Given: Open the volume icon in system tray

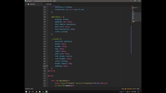Looking at the screenshot, I should click(130, 92).
